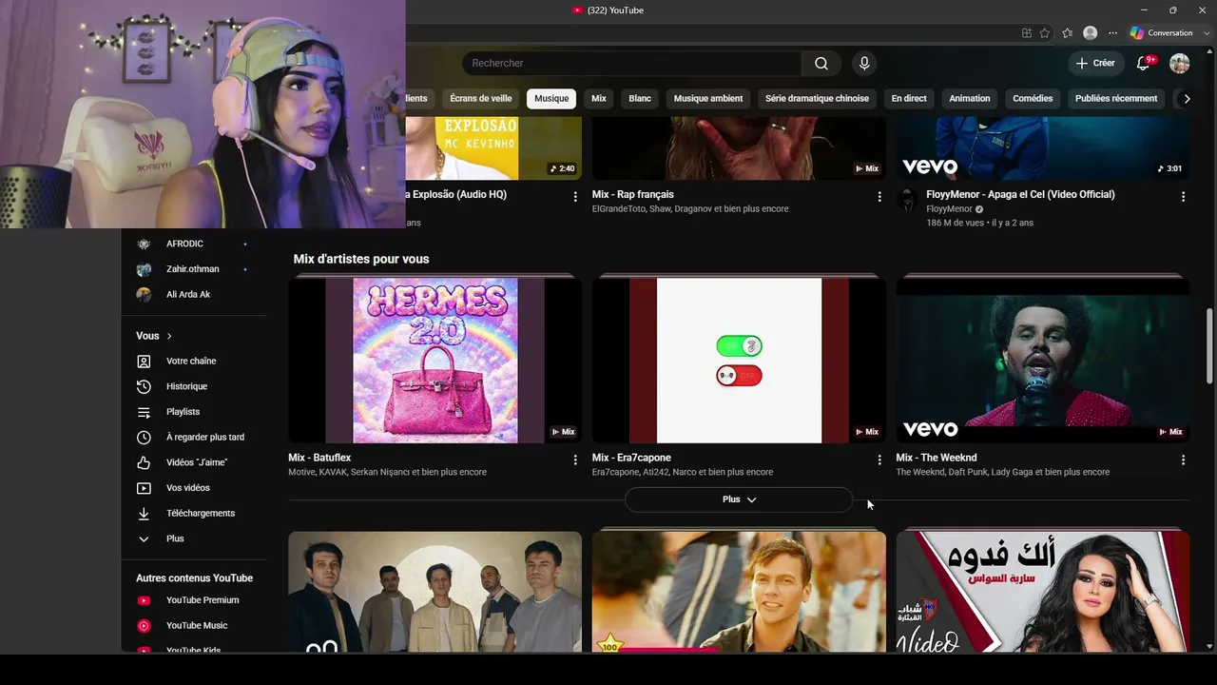Image resolution: width=1217 pixels, height=685 pixels.
Task: Open FloyyMenor - Apaga el Cel video title
Action: pyautogui.click(x=1020, y=194)
